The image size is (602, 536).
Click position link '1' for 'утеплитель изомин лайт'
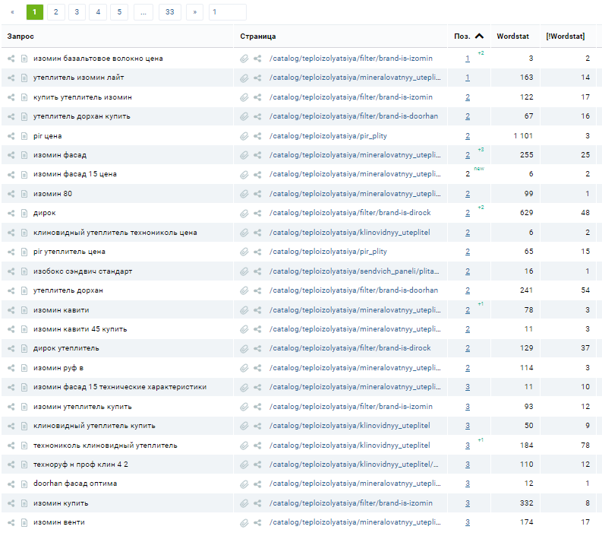468,78
